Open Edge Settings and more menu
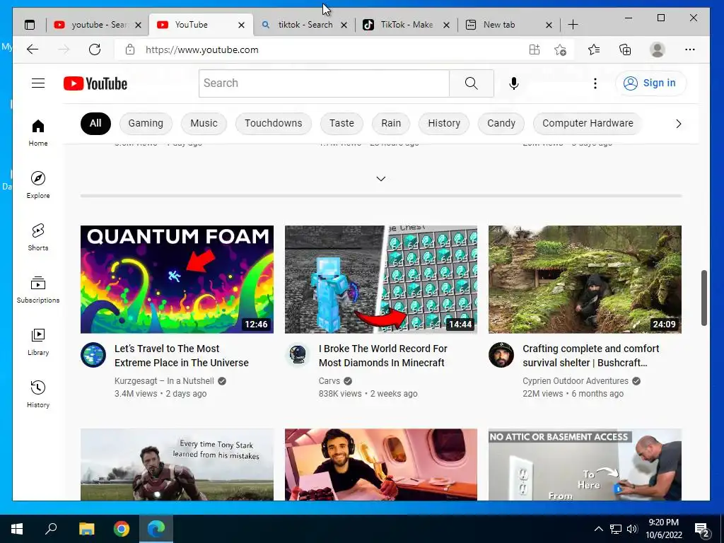 point(690,49)
